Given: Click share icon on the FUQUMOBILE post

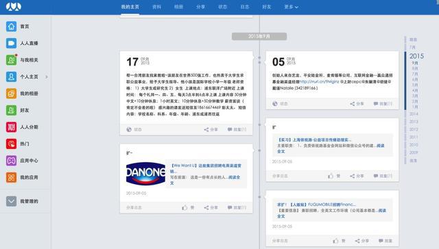Looking at the screenshot, I should tap(357, 241).
